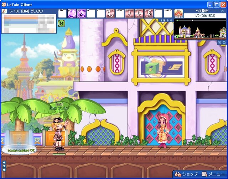Select the empty SPACE hotbar slot
228x179 pixels.
tap(168, 14)
